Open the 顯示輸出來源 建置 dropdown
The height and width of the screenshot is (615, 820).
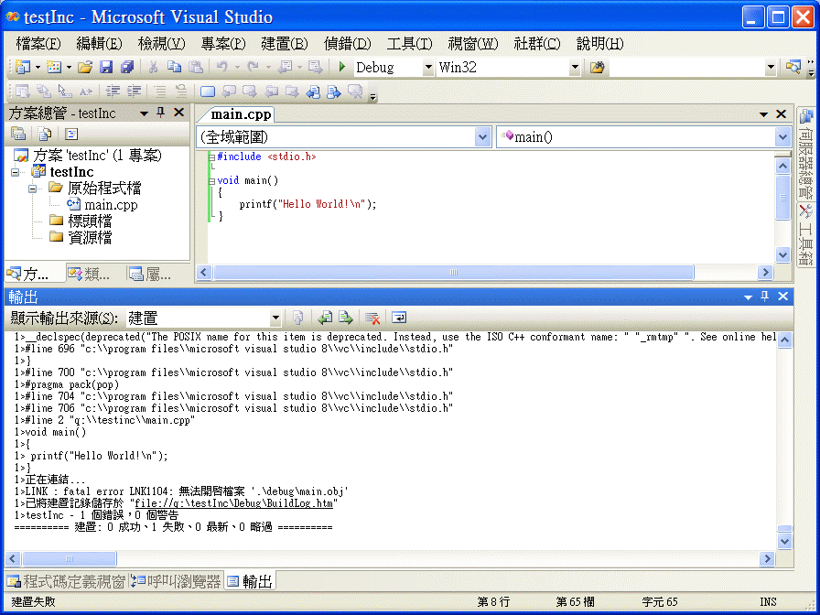coord(275,318)
